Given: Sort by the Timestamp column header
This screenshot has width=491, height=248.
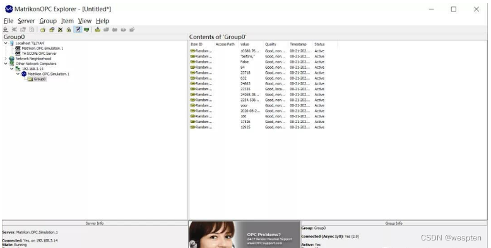Looking at the screenshot, I should 300,44.
